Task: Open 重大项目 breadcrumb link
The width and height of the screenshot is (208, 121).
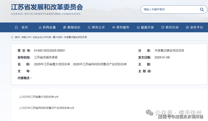Action: tap(57, 37)
